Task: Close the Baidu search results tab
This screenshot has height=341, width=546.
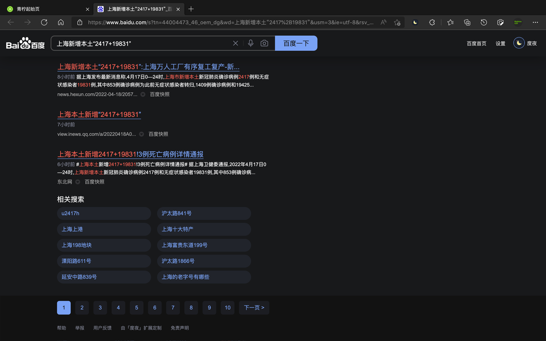Action: pyautogui.click(x=178, y=9)
